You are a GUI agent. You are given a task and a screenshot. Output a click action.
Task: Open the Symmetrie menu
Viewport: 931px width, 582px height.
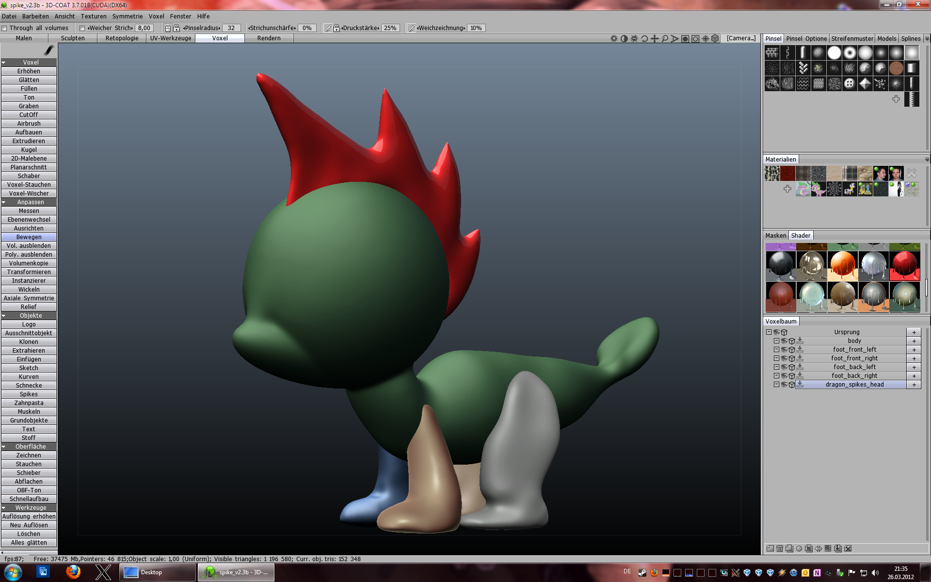[x=127, y=16]
